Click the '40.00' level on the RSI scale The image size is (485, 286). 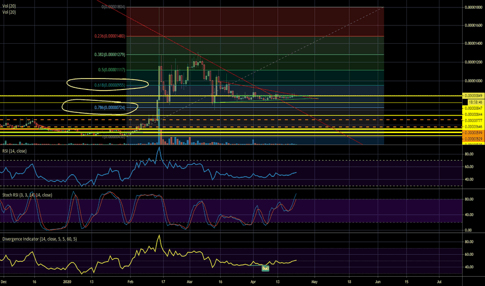[x=469, y=179]
